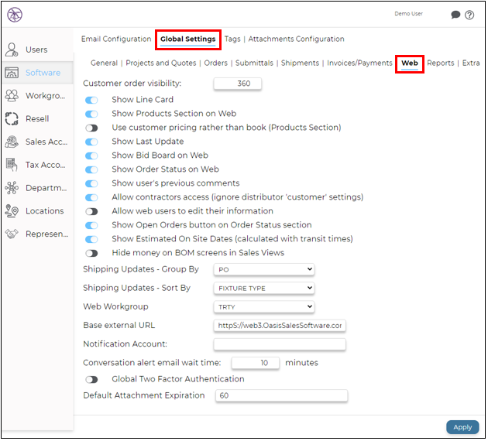Click the Demo User name
488x441 pixels.
[x=408, y=14]
